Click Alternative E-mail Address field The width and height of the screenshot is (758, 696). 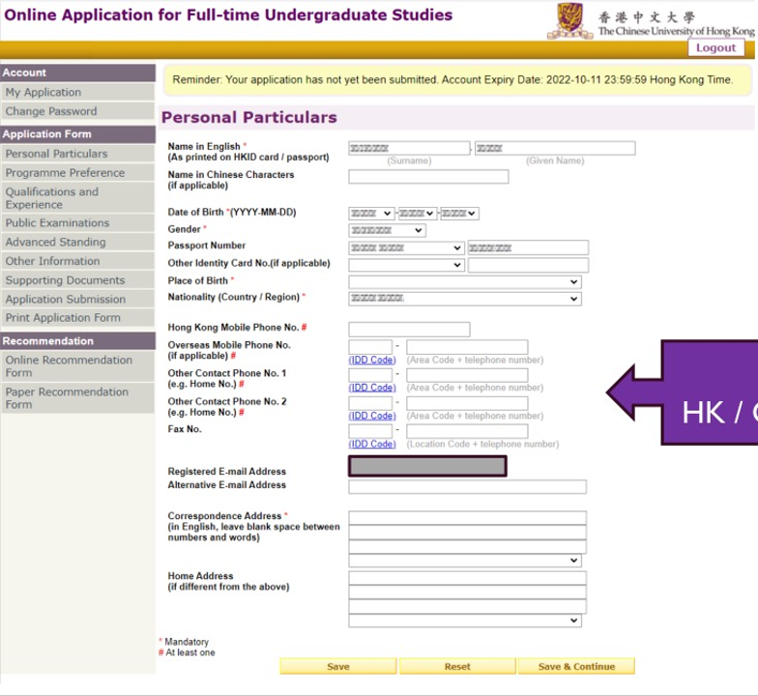[x=467, y=487]
